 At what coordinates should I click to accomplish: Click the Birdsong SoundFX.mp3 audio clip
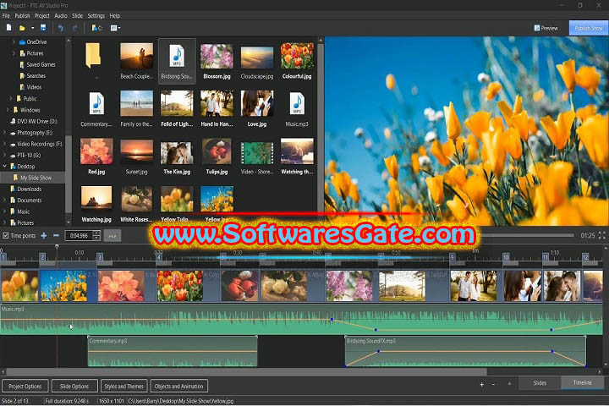pos(465,352)
